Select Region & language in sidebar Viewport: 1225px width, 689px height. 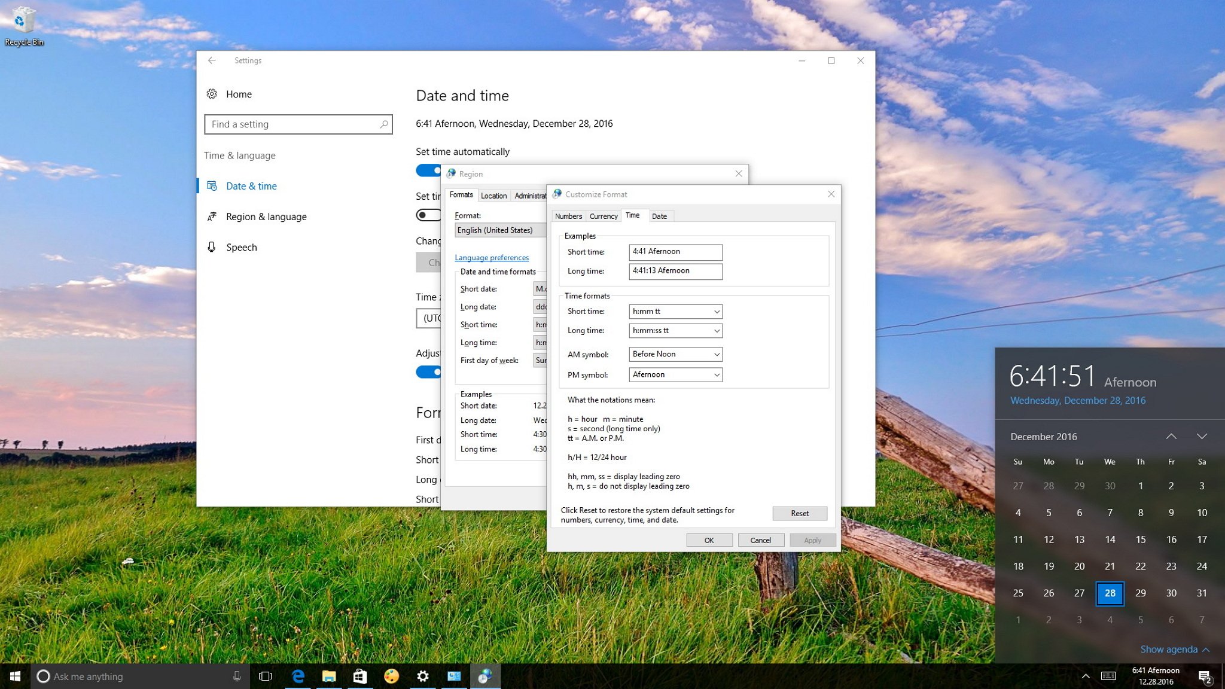tap(266, 216)
